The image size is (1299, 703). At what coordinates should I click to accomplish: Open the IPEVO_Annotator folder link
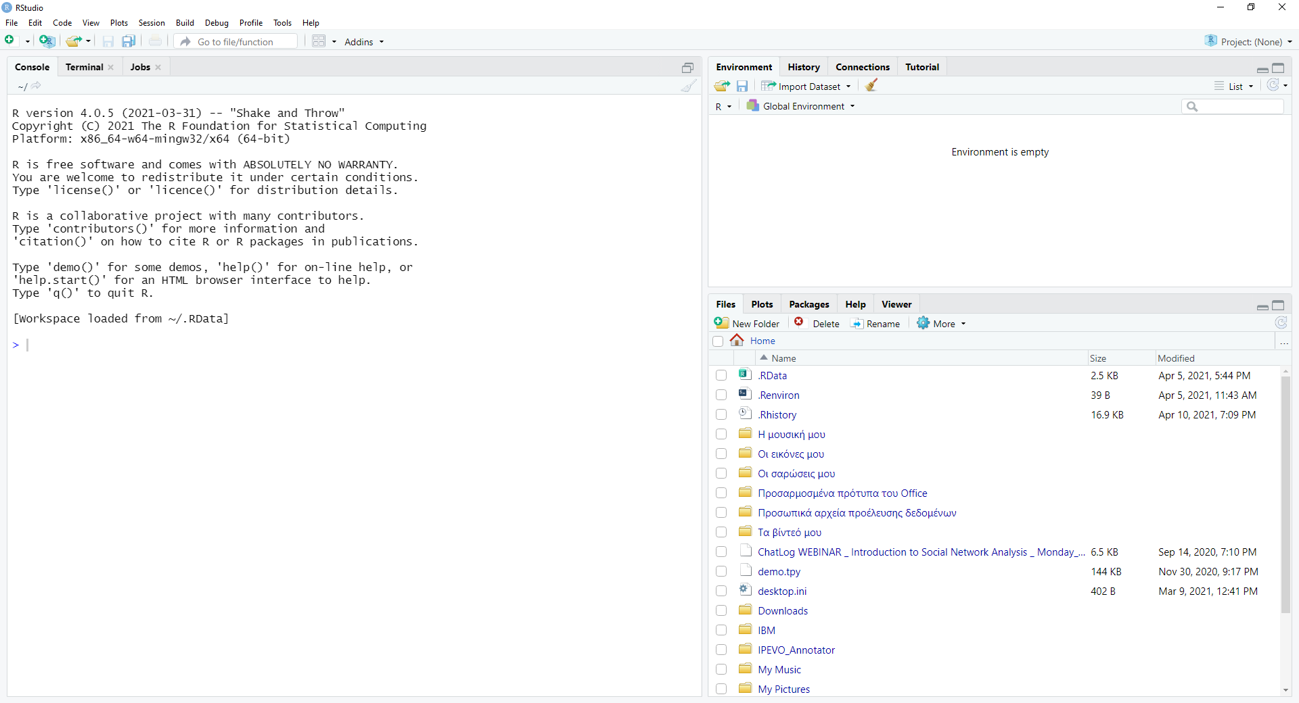[796, 650]
